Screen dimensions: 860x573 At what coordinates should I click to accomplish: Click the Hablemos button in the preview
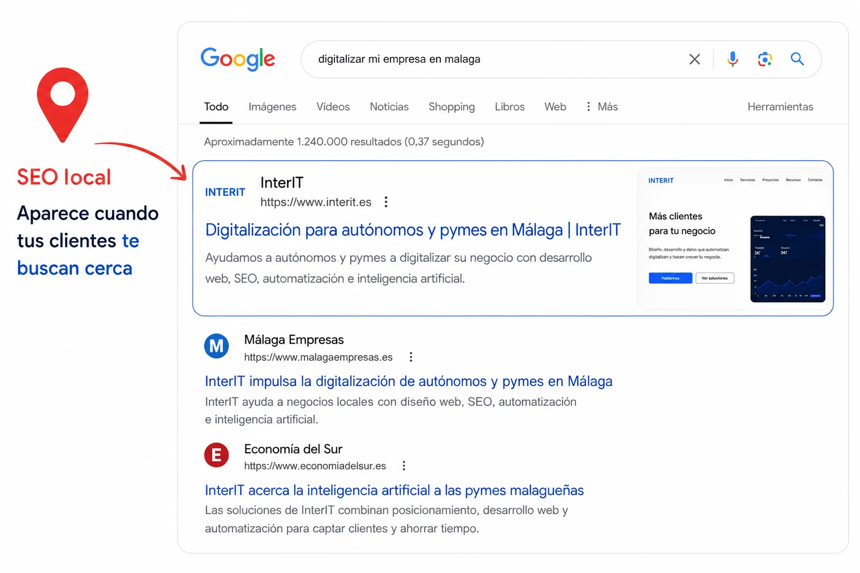(x=671, y=278)
